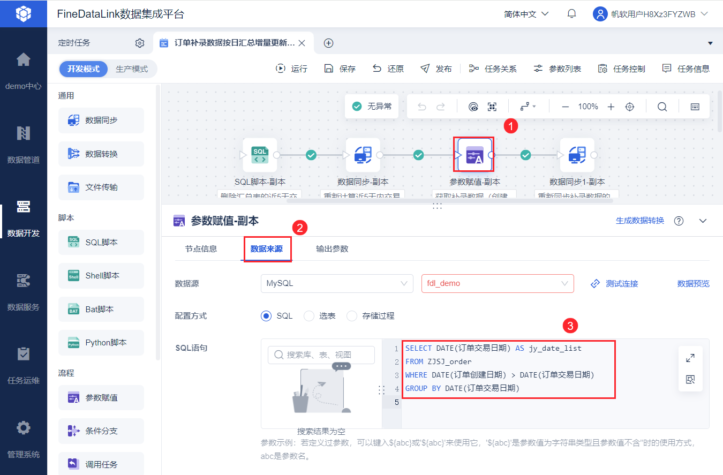Pick the 调用任务 node

click(x=101, y=464)
